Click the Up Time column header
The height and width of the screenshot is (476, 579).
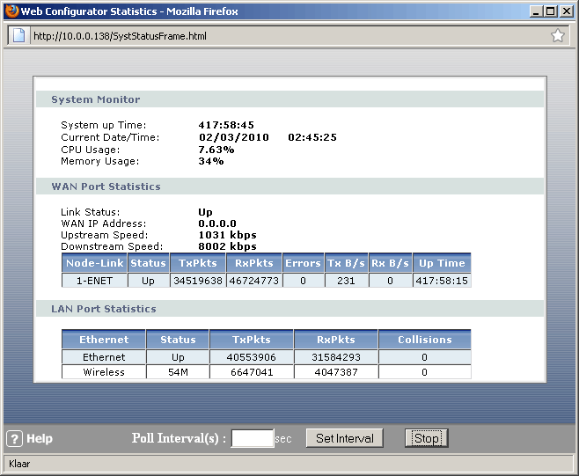click(442, 263)
